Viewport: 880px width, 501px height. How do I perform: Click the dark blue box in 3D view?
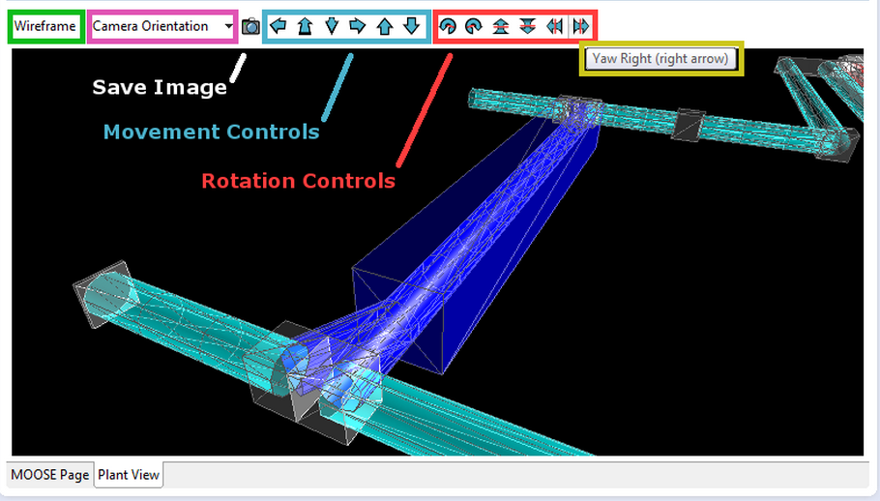tap(477, 247)
